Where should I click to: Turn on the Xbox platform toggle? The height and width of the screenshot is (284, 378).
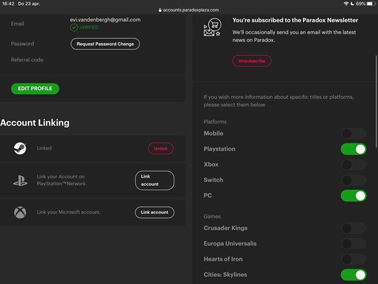353,164
